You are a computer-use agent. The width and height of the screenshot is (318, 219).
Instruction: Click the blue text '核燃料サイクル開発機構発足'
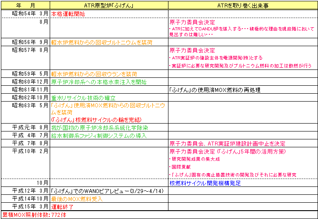point(205,183)
